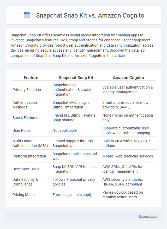Viewport: 167px width, 229px height.
Task: Click the Multi-Factor Authentication (MFA) row label
Action: tap(30, 143)
